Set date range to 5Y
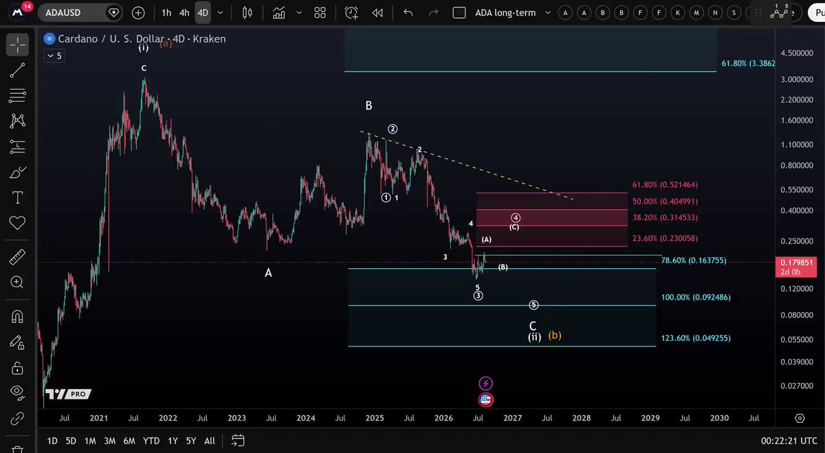Image resolution: width=825 pixels, height=453 pixels. click(x=190, y=441)
